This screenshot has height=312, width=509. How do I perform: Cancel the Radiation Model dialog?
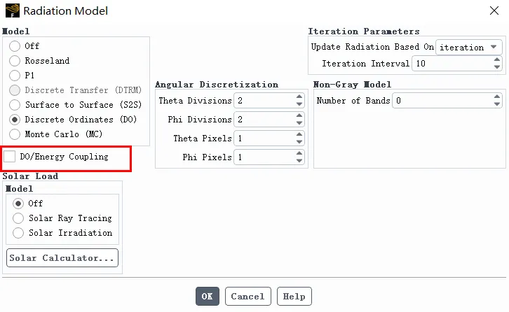(x=247, y=297)
